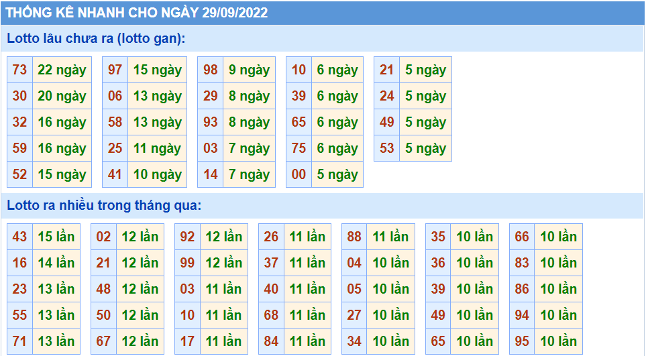Click lotto number 97 in the gan list
The height and width of the screenshot is (356, 646).
[x=115, y=70]
